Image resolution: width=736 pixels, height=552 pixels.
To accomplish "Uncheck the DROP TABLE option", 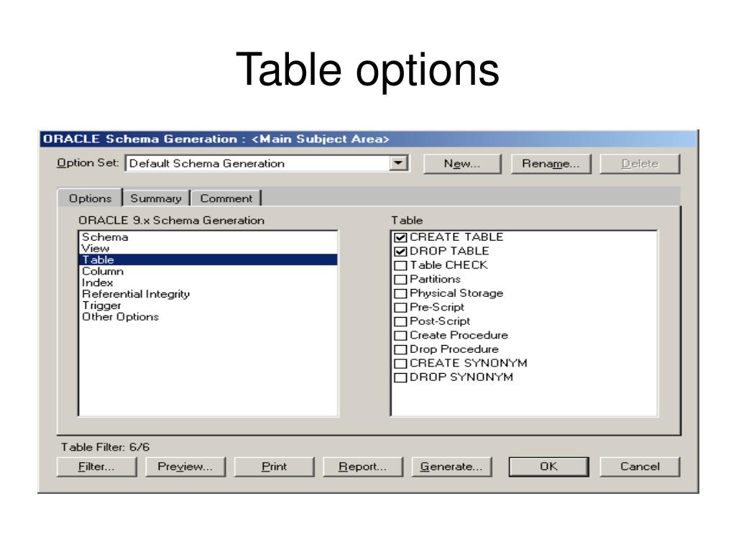I will (400, 252).
